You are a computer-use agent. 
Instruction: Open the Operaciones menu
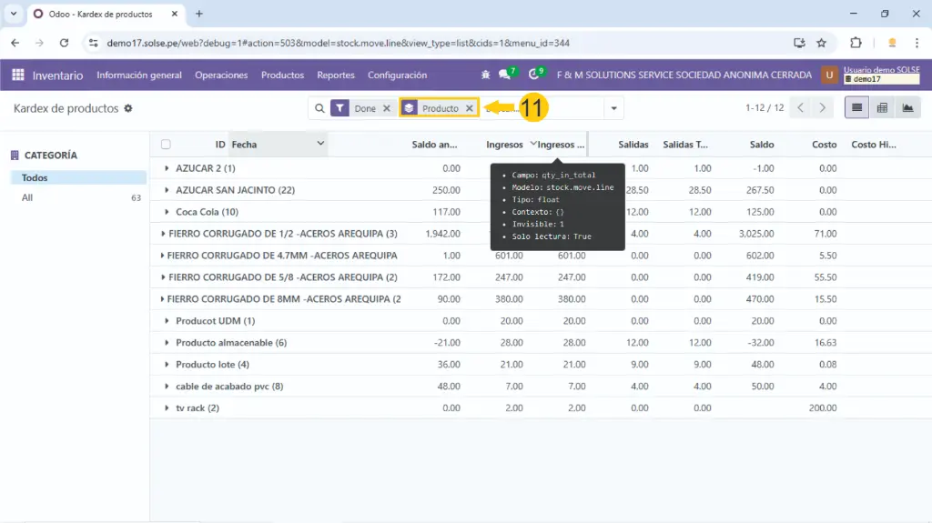click(x=221, y=75)
